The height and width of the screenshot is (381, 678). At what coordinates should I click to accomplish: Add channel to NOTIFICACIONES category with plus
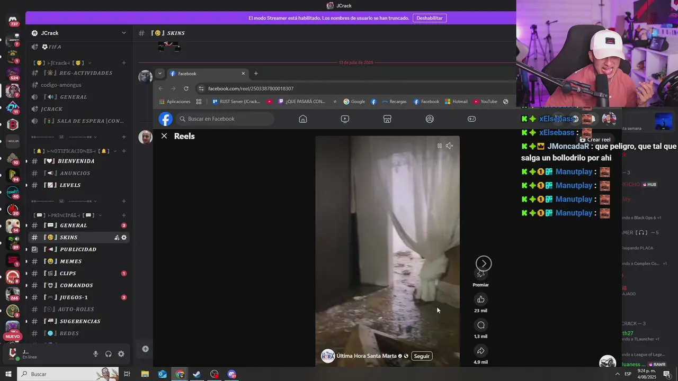point(124,151)
